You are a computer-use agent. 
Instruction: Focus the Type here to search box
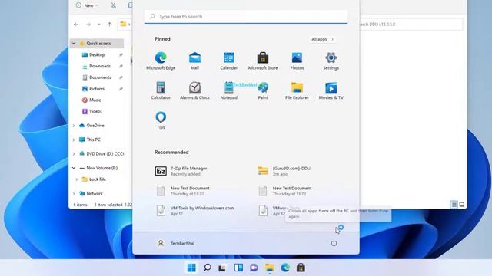pos(246,17)
